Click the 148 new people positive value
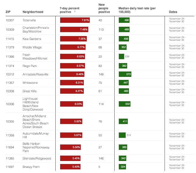Screen dimensions: 196x173 tap(102, 74)
